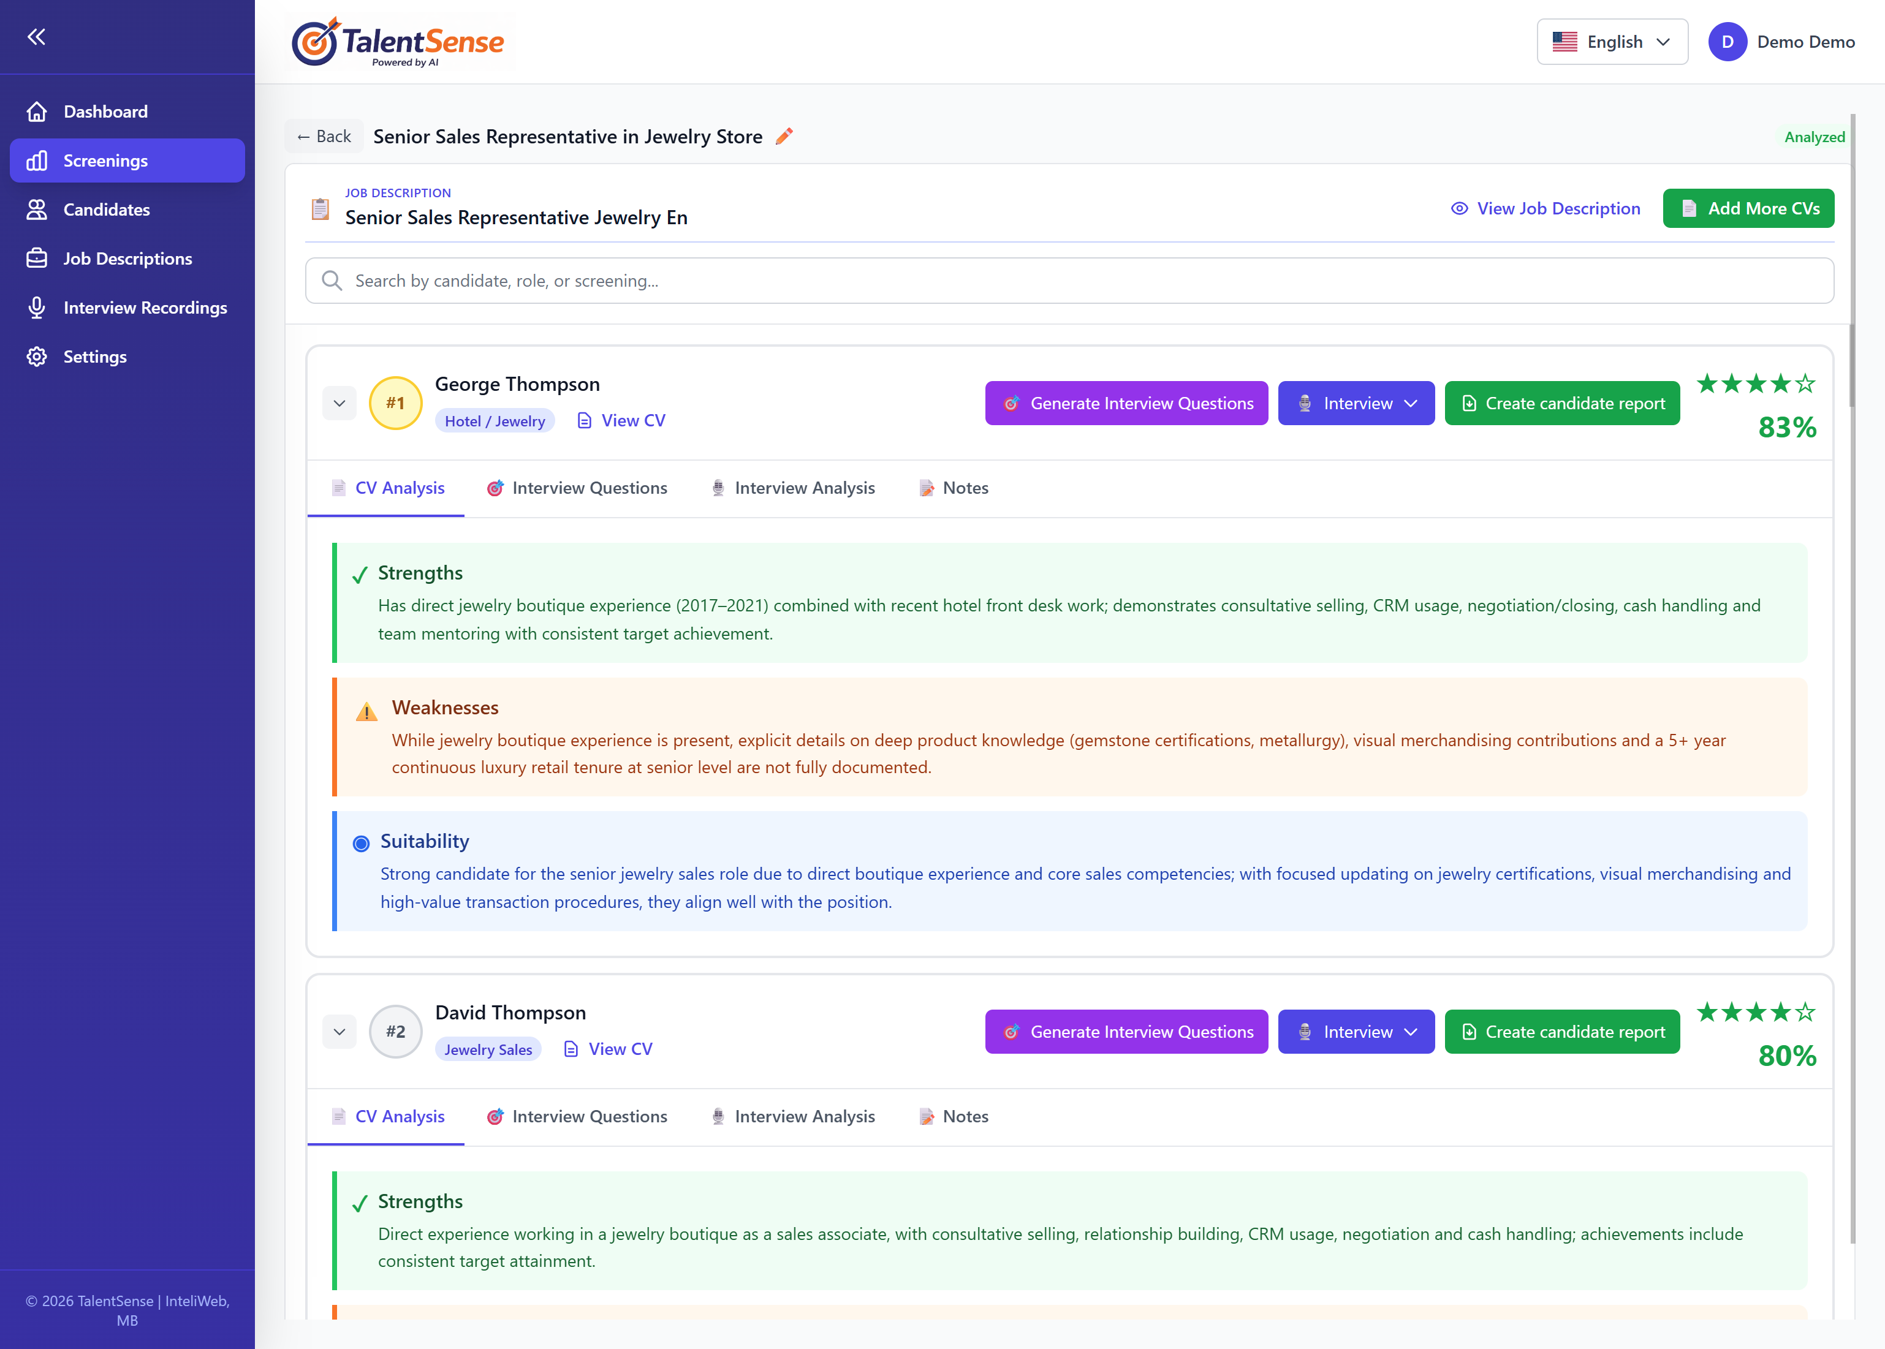Click the TalentSense logo

point(399,42)
